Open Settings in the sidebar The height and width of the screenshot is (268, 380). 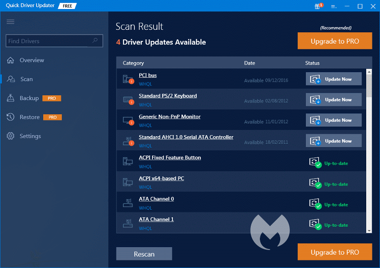30,136
